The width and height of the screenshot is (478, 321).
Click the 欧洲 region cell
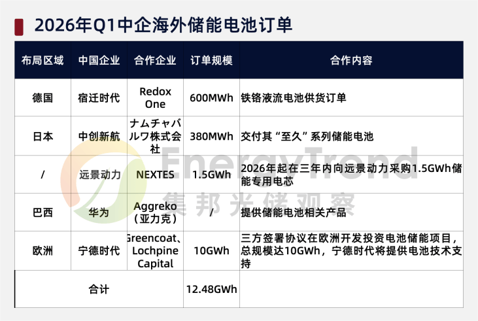43,251
